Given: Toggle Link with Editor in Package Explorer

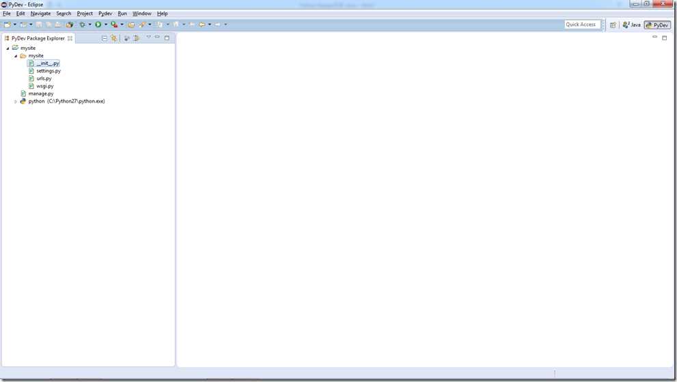Looking at the screenshot, I should click(x=113, y=38).
